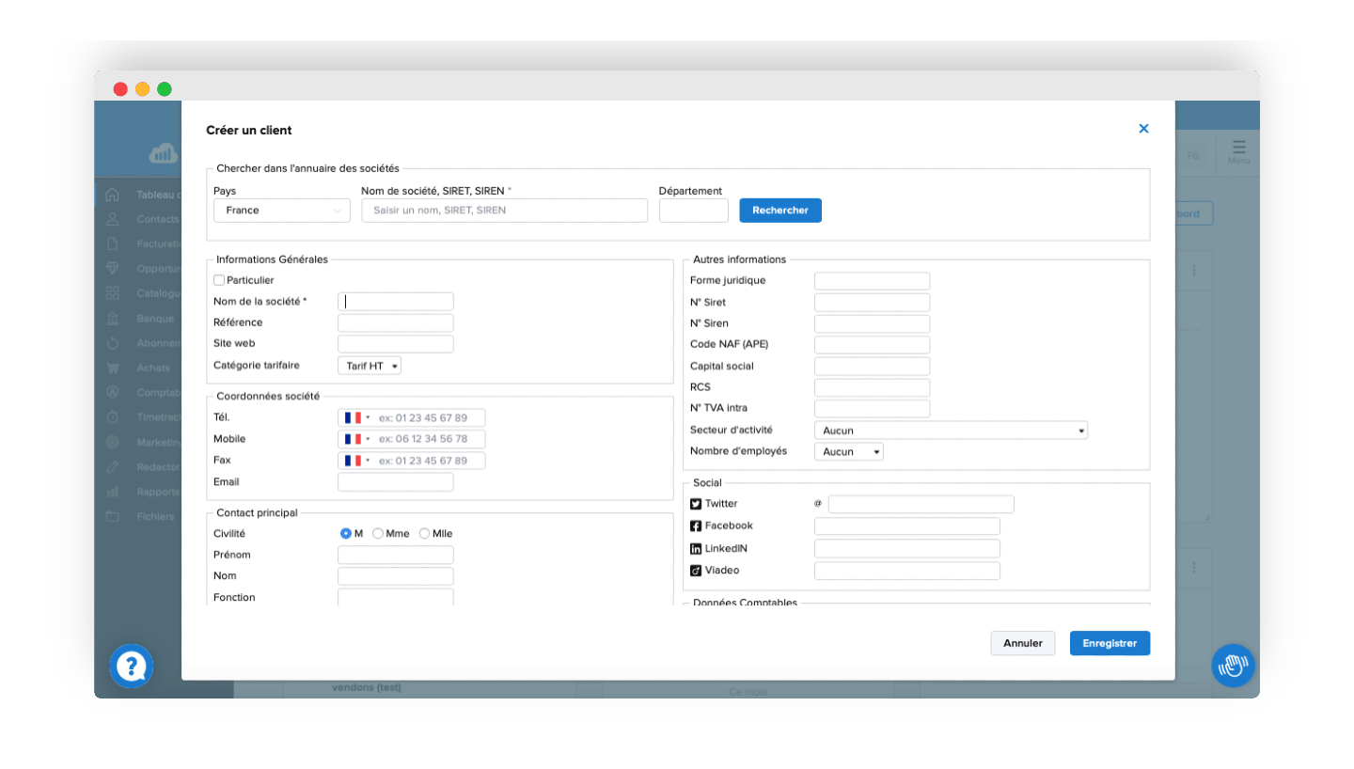Click the LinkedIN icon
Image resolution: width=1354 pixels, height=769 pixels.
[x=696, y=548]
